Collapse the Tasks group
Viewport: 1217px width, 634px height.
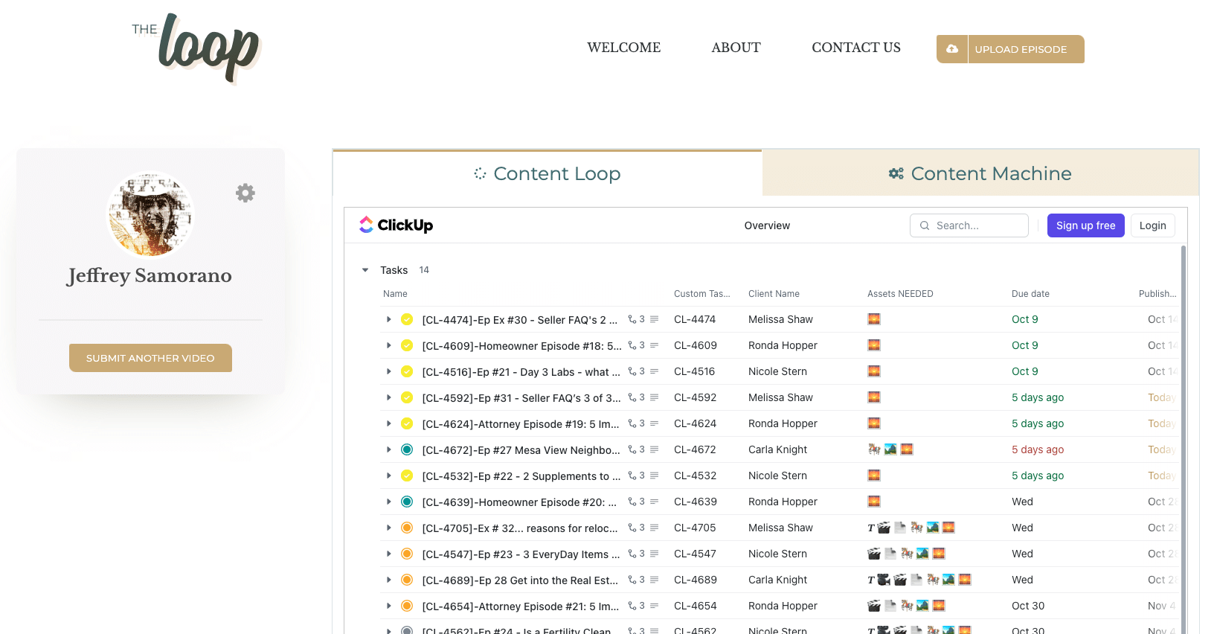tap(365, 270)
